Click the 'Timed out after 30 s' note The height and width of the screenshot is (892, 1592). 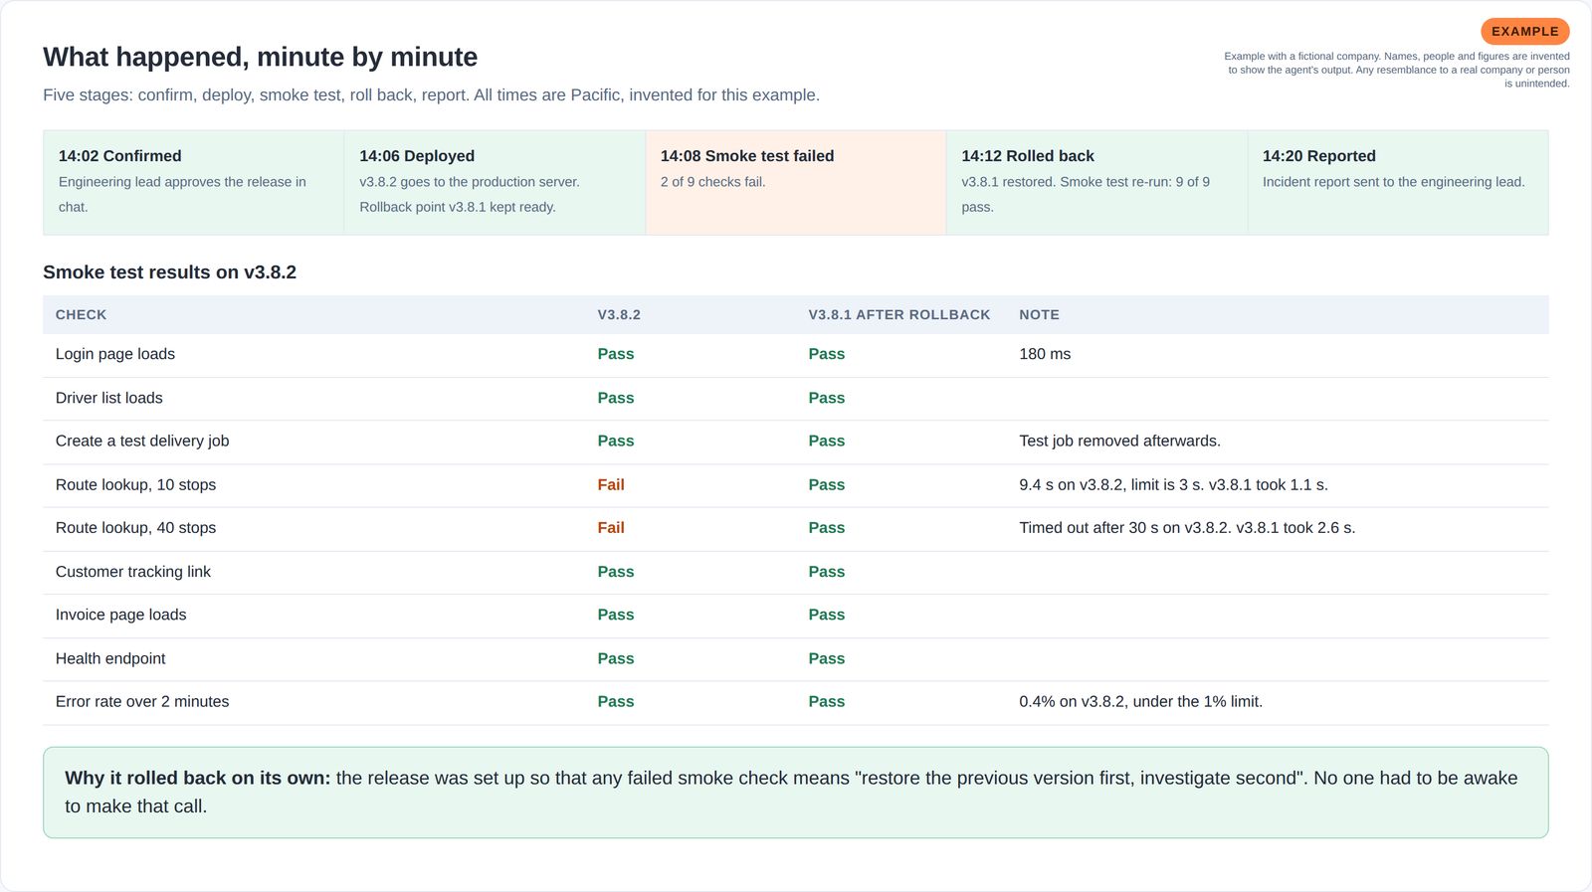tap(1187, 528)
